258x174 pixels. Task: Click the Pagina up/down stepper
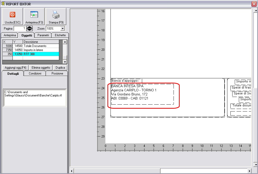point(29,29)
